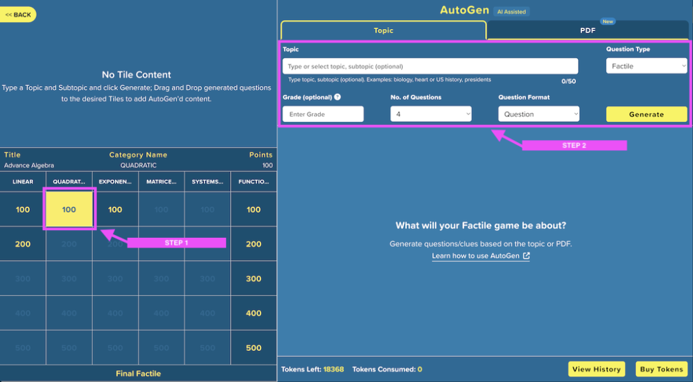
Task: Click the external link icon beside Learn how to use AutoGen
Action: 527,256
